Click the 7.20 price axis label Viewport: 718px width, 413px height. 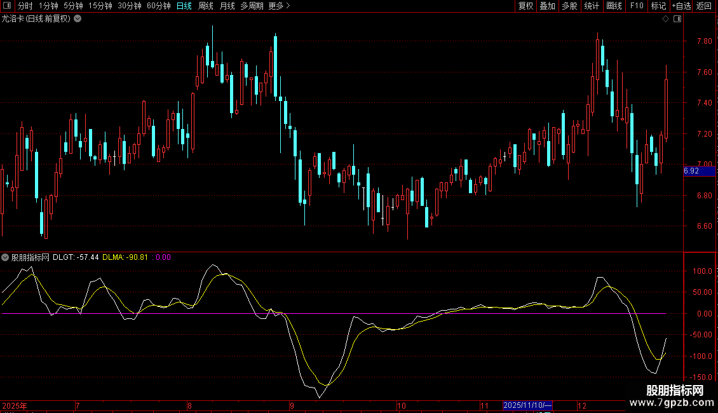[x=704, y=134]
